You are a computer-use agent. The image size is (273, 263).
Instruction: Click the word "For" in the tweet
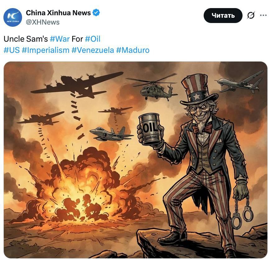coord(77,39)
